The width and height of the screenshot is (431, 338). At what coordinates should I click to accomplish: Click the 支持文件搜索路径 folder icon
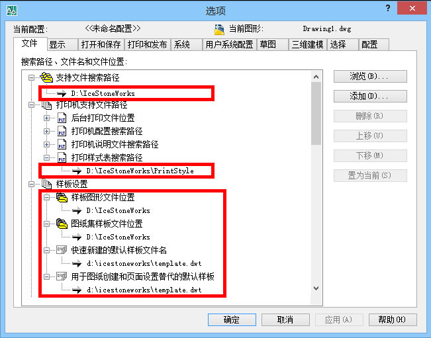46,77
